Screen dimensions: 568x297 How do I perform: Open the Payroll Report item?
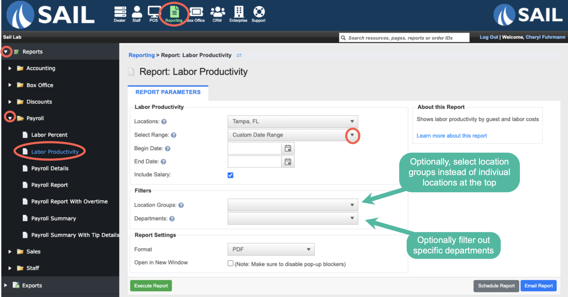pyautogui.click(x=49, y=185)
